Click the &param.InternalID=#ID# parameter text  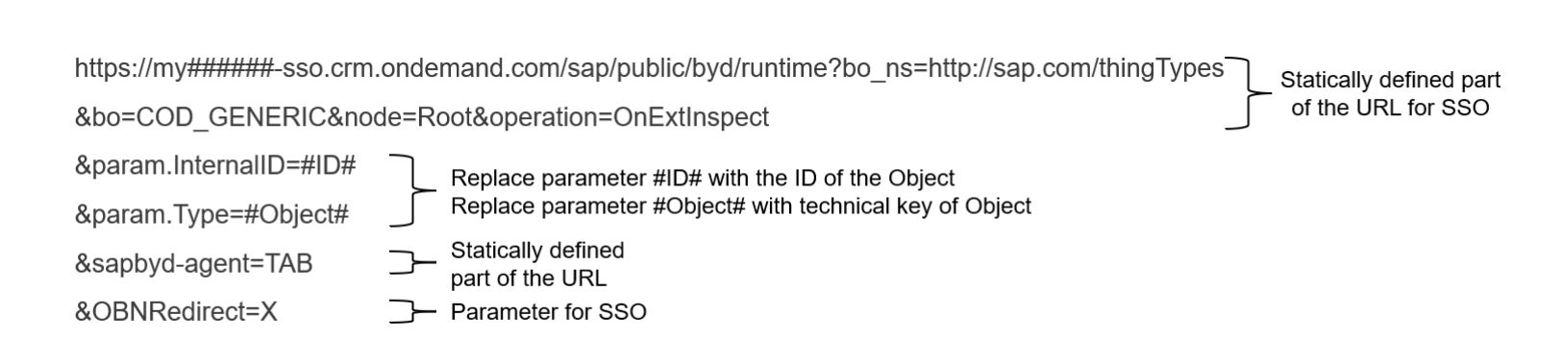click(215, 166)
